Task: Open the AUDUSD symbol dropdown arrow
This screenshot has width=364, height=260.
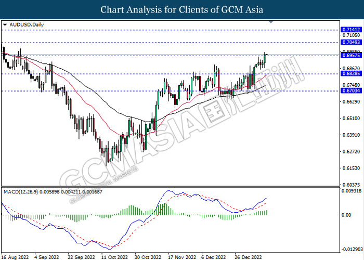Action: (x=5, y=25)
